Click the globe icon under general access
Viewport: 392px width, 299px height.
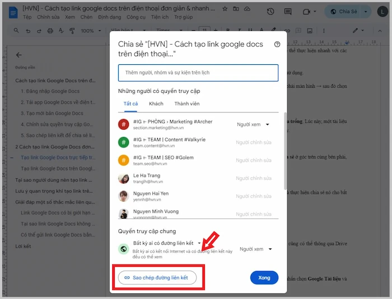(124, 249)
